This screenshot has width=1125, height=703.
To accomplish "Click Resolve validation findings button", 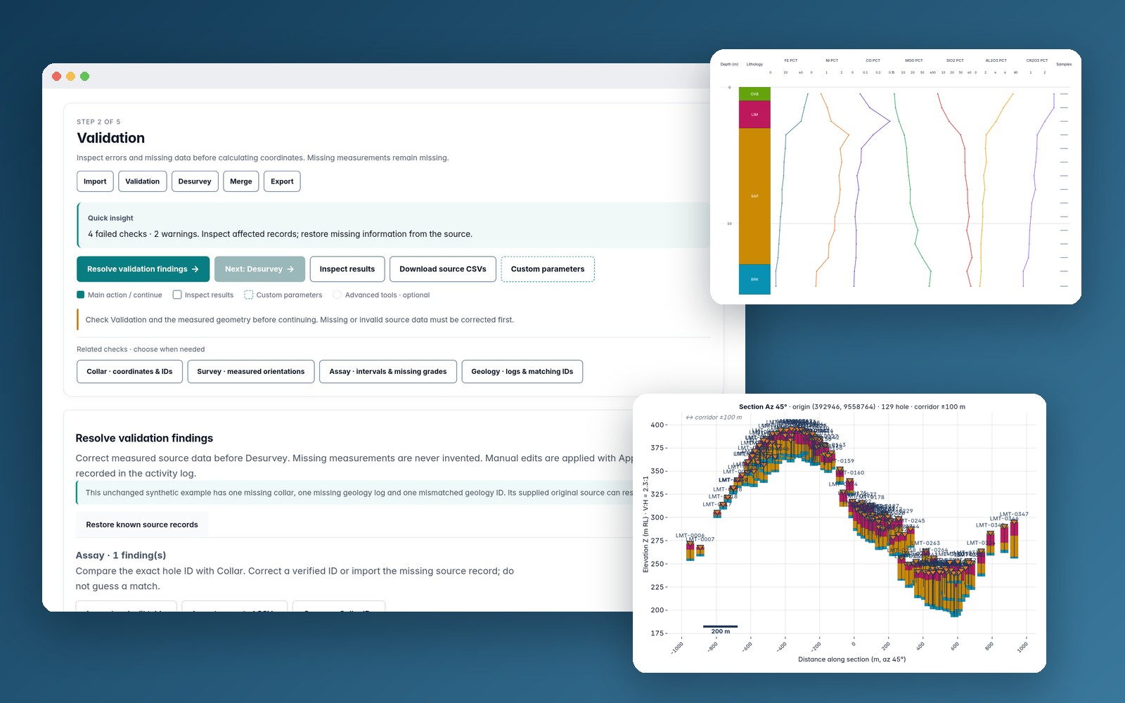I will click(143, 269).
